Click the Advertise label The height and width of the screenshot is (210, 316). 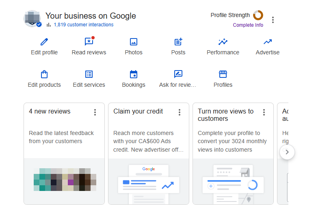268,53
